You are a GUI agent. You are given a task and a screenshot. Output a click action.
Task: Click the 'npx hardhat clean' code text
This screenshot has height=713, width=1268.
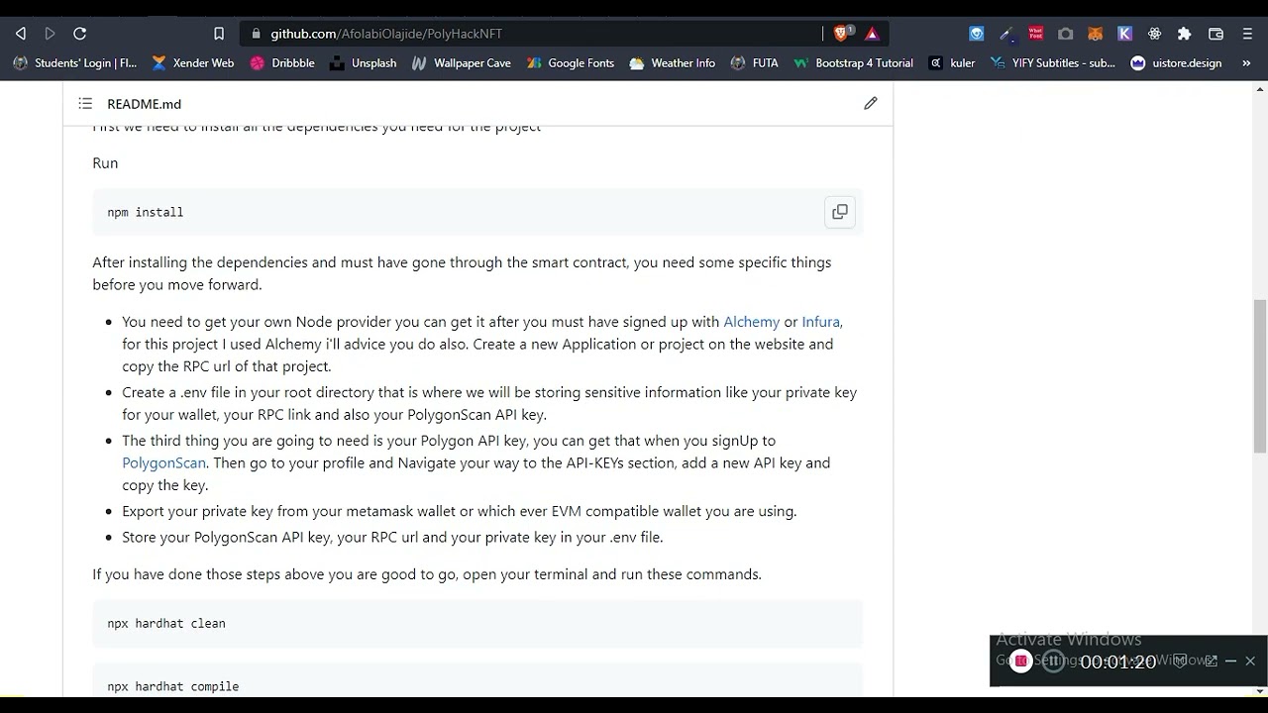(166, 623)
